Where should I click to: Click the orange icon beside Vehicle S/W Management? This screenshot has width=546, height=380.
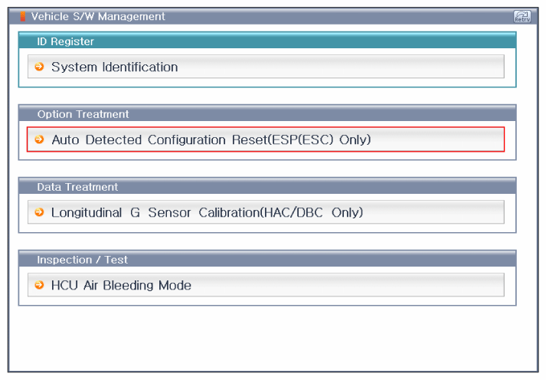22,16
